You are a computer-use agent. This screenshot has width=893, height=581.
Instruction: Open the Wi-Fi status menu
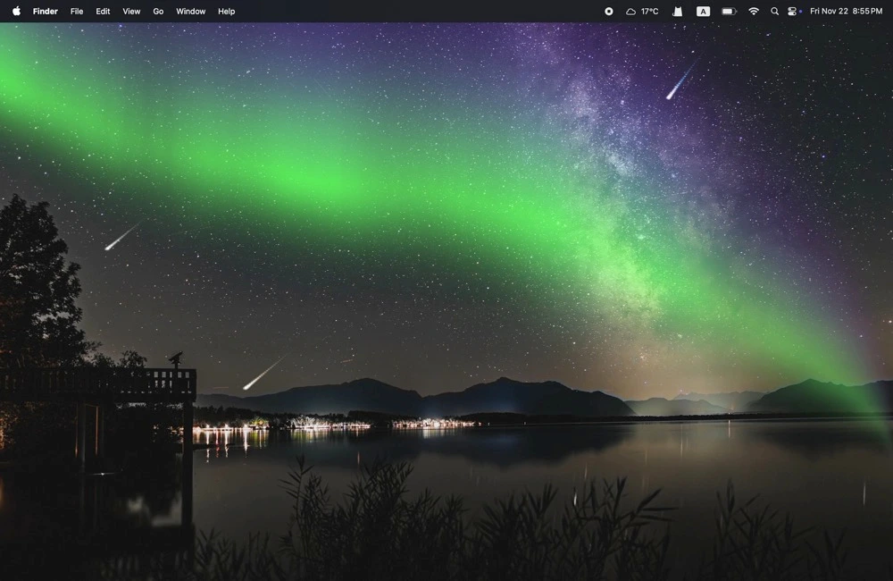[x=753, y=11]
